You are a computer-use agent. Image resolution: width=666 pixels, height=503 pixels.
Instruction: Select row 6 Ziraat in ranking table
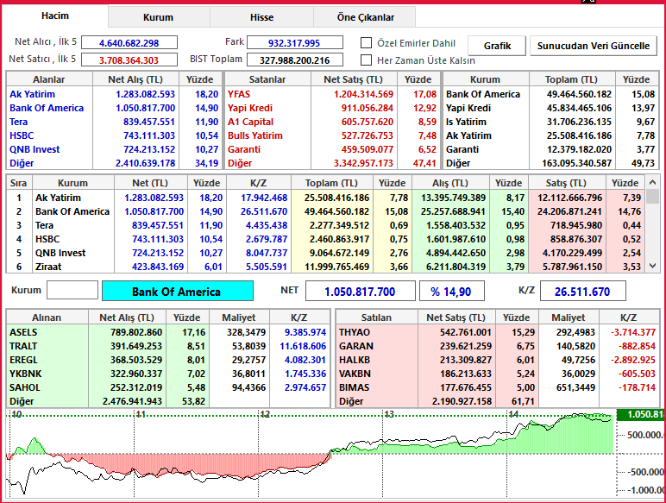(x=327, y=267)
